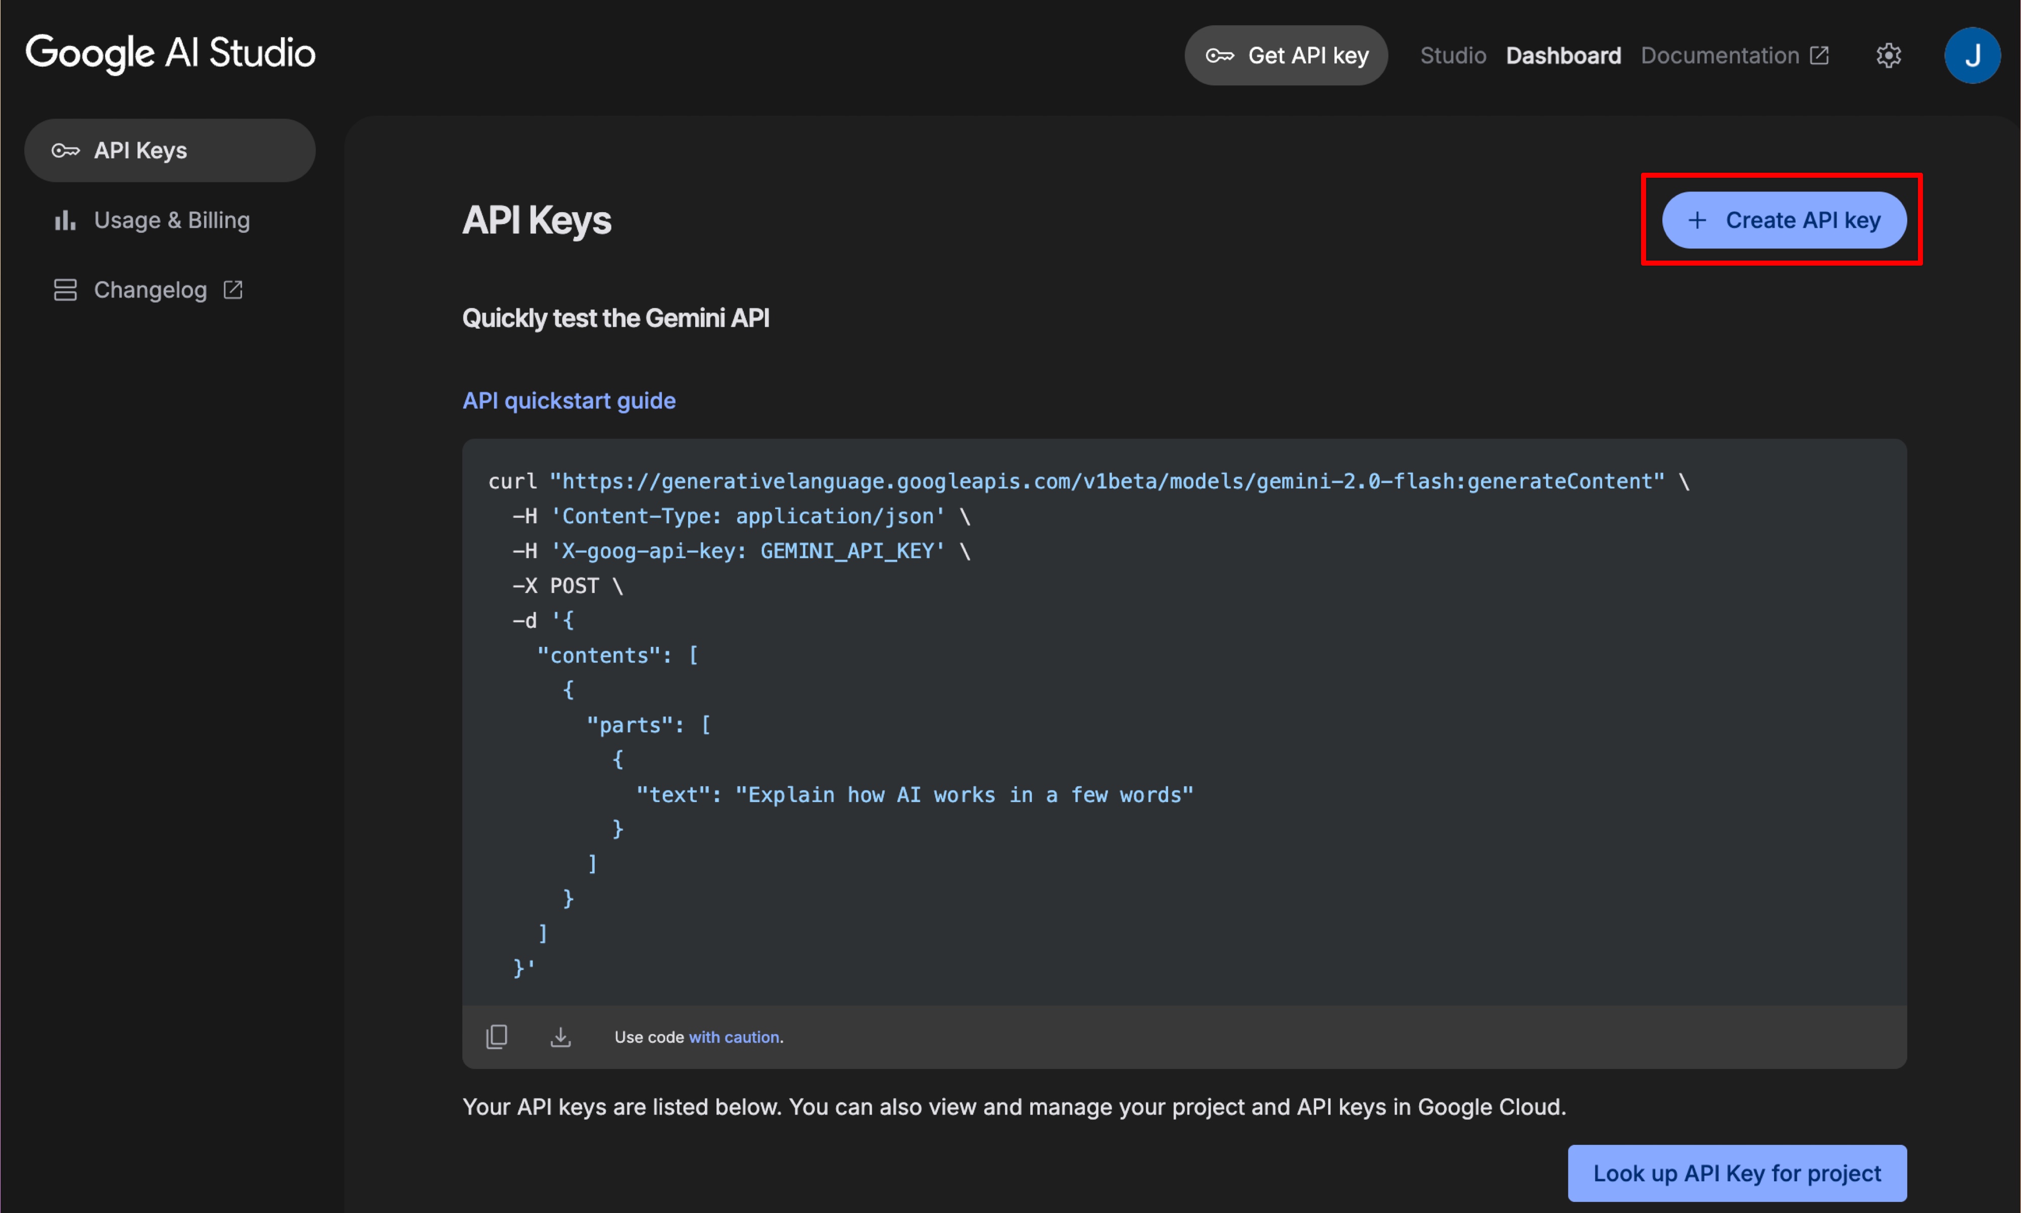Viewport: 2021px width, 1213px height.
Task: Click the Documentation external link icon
Action: [x=1820, y=55]
